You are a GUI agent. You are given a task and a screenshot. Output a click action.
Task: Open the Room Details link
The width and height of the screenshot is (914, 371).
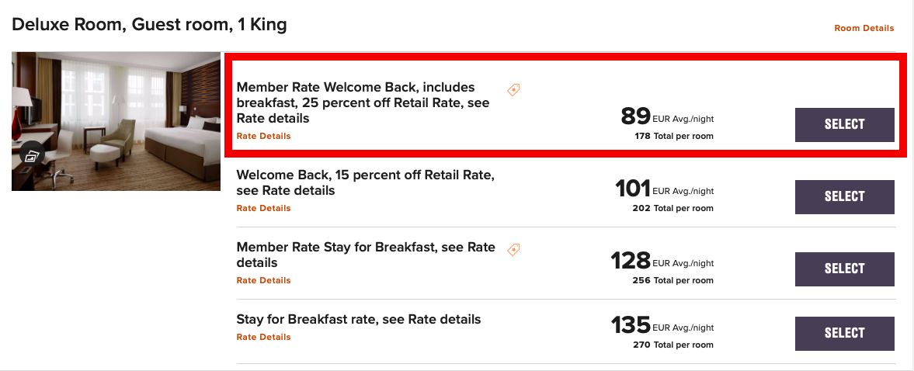[x=864, y=28]
